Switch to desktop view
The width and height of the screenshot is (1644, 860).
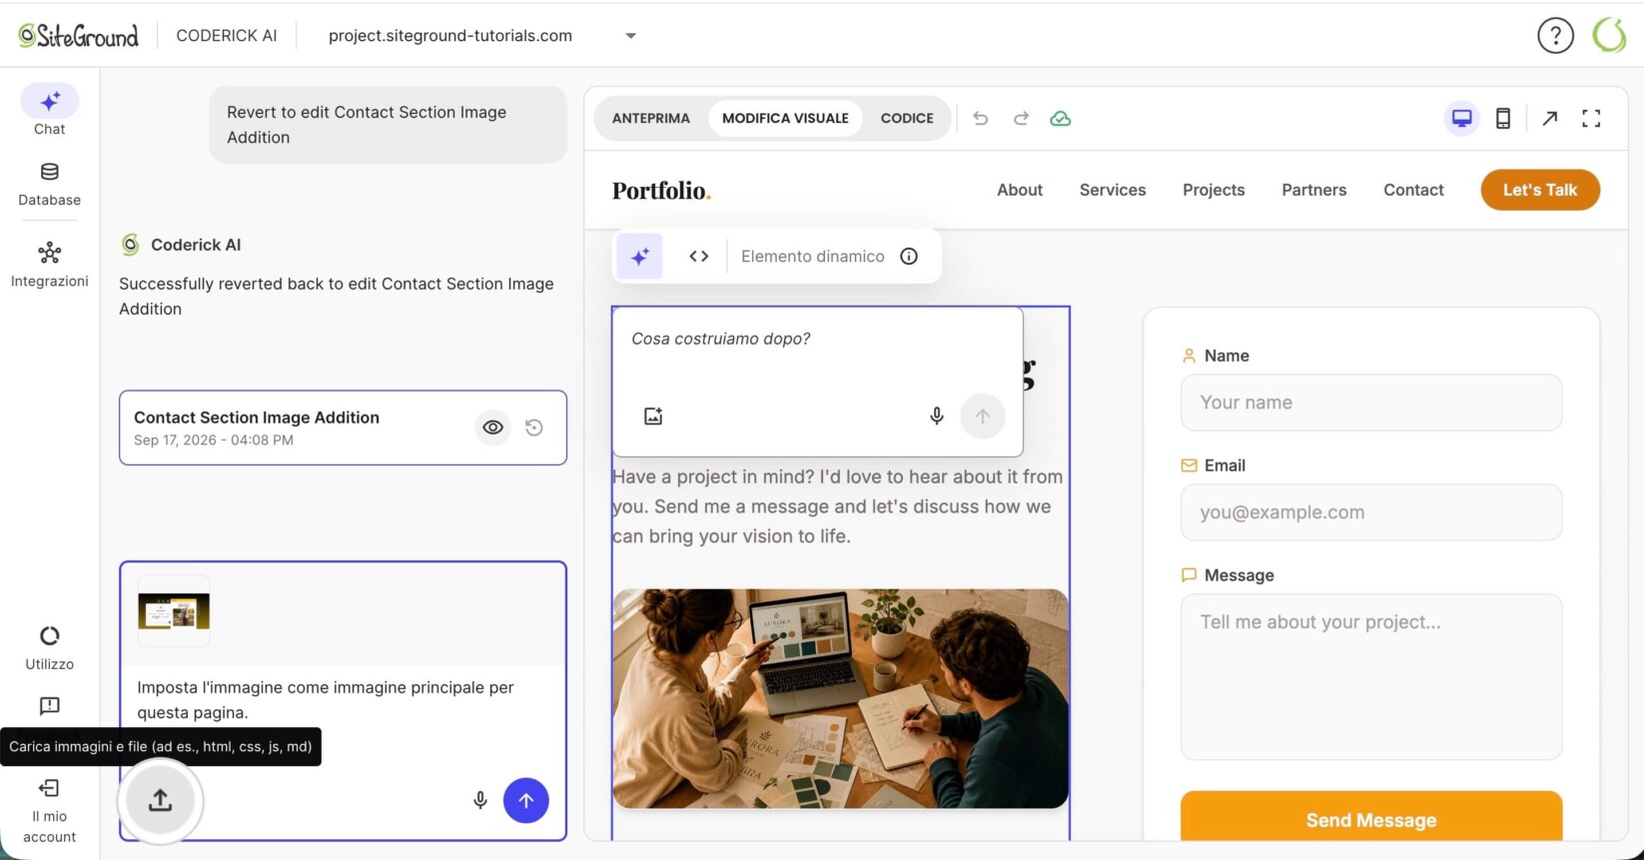[1462, 119]
